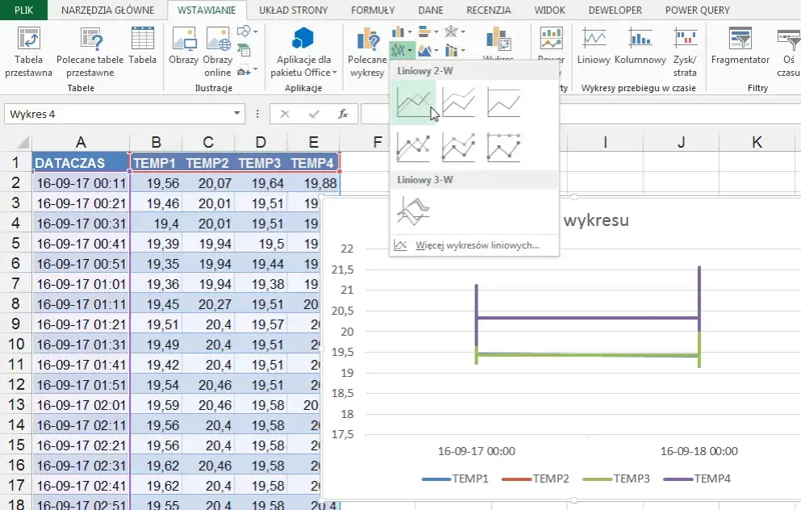Switch to the FORMUŁY tab
This screenshot has width=801, height=510.
point(373,10)
